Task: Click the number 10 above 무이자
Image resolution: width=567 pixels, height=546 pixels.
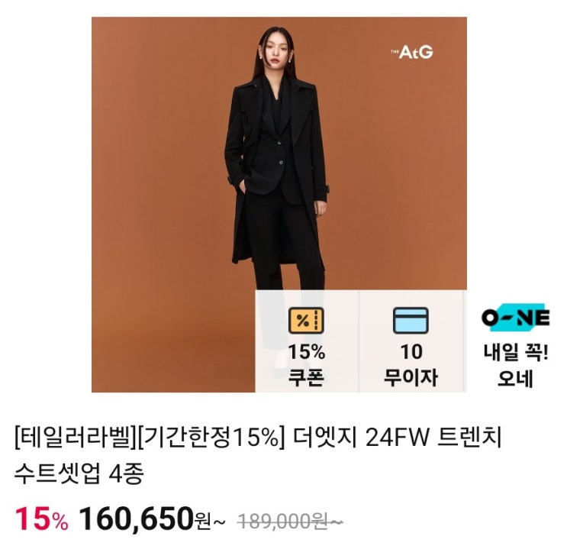Action: pyautogui.click(x=411, y=352)
